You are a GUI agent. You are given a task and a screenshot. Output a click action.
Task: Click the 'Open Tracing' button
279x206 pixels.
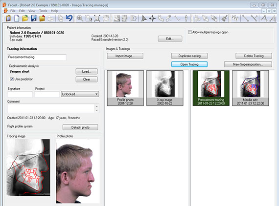pos(189,64)
